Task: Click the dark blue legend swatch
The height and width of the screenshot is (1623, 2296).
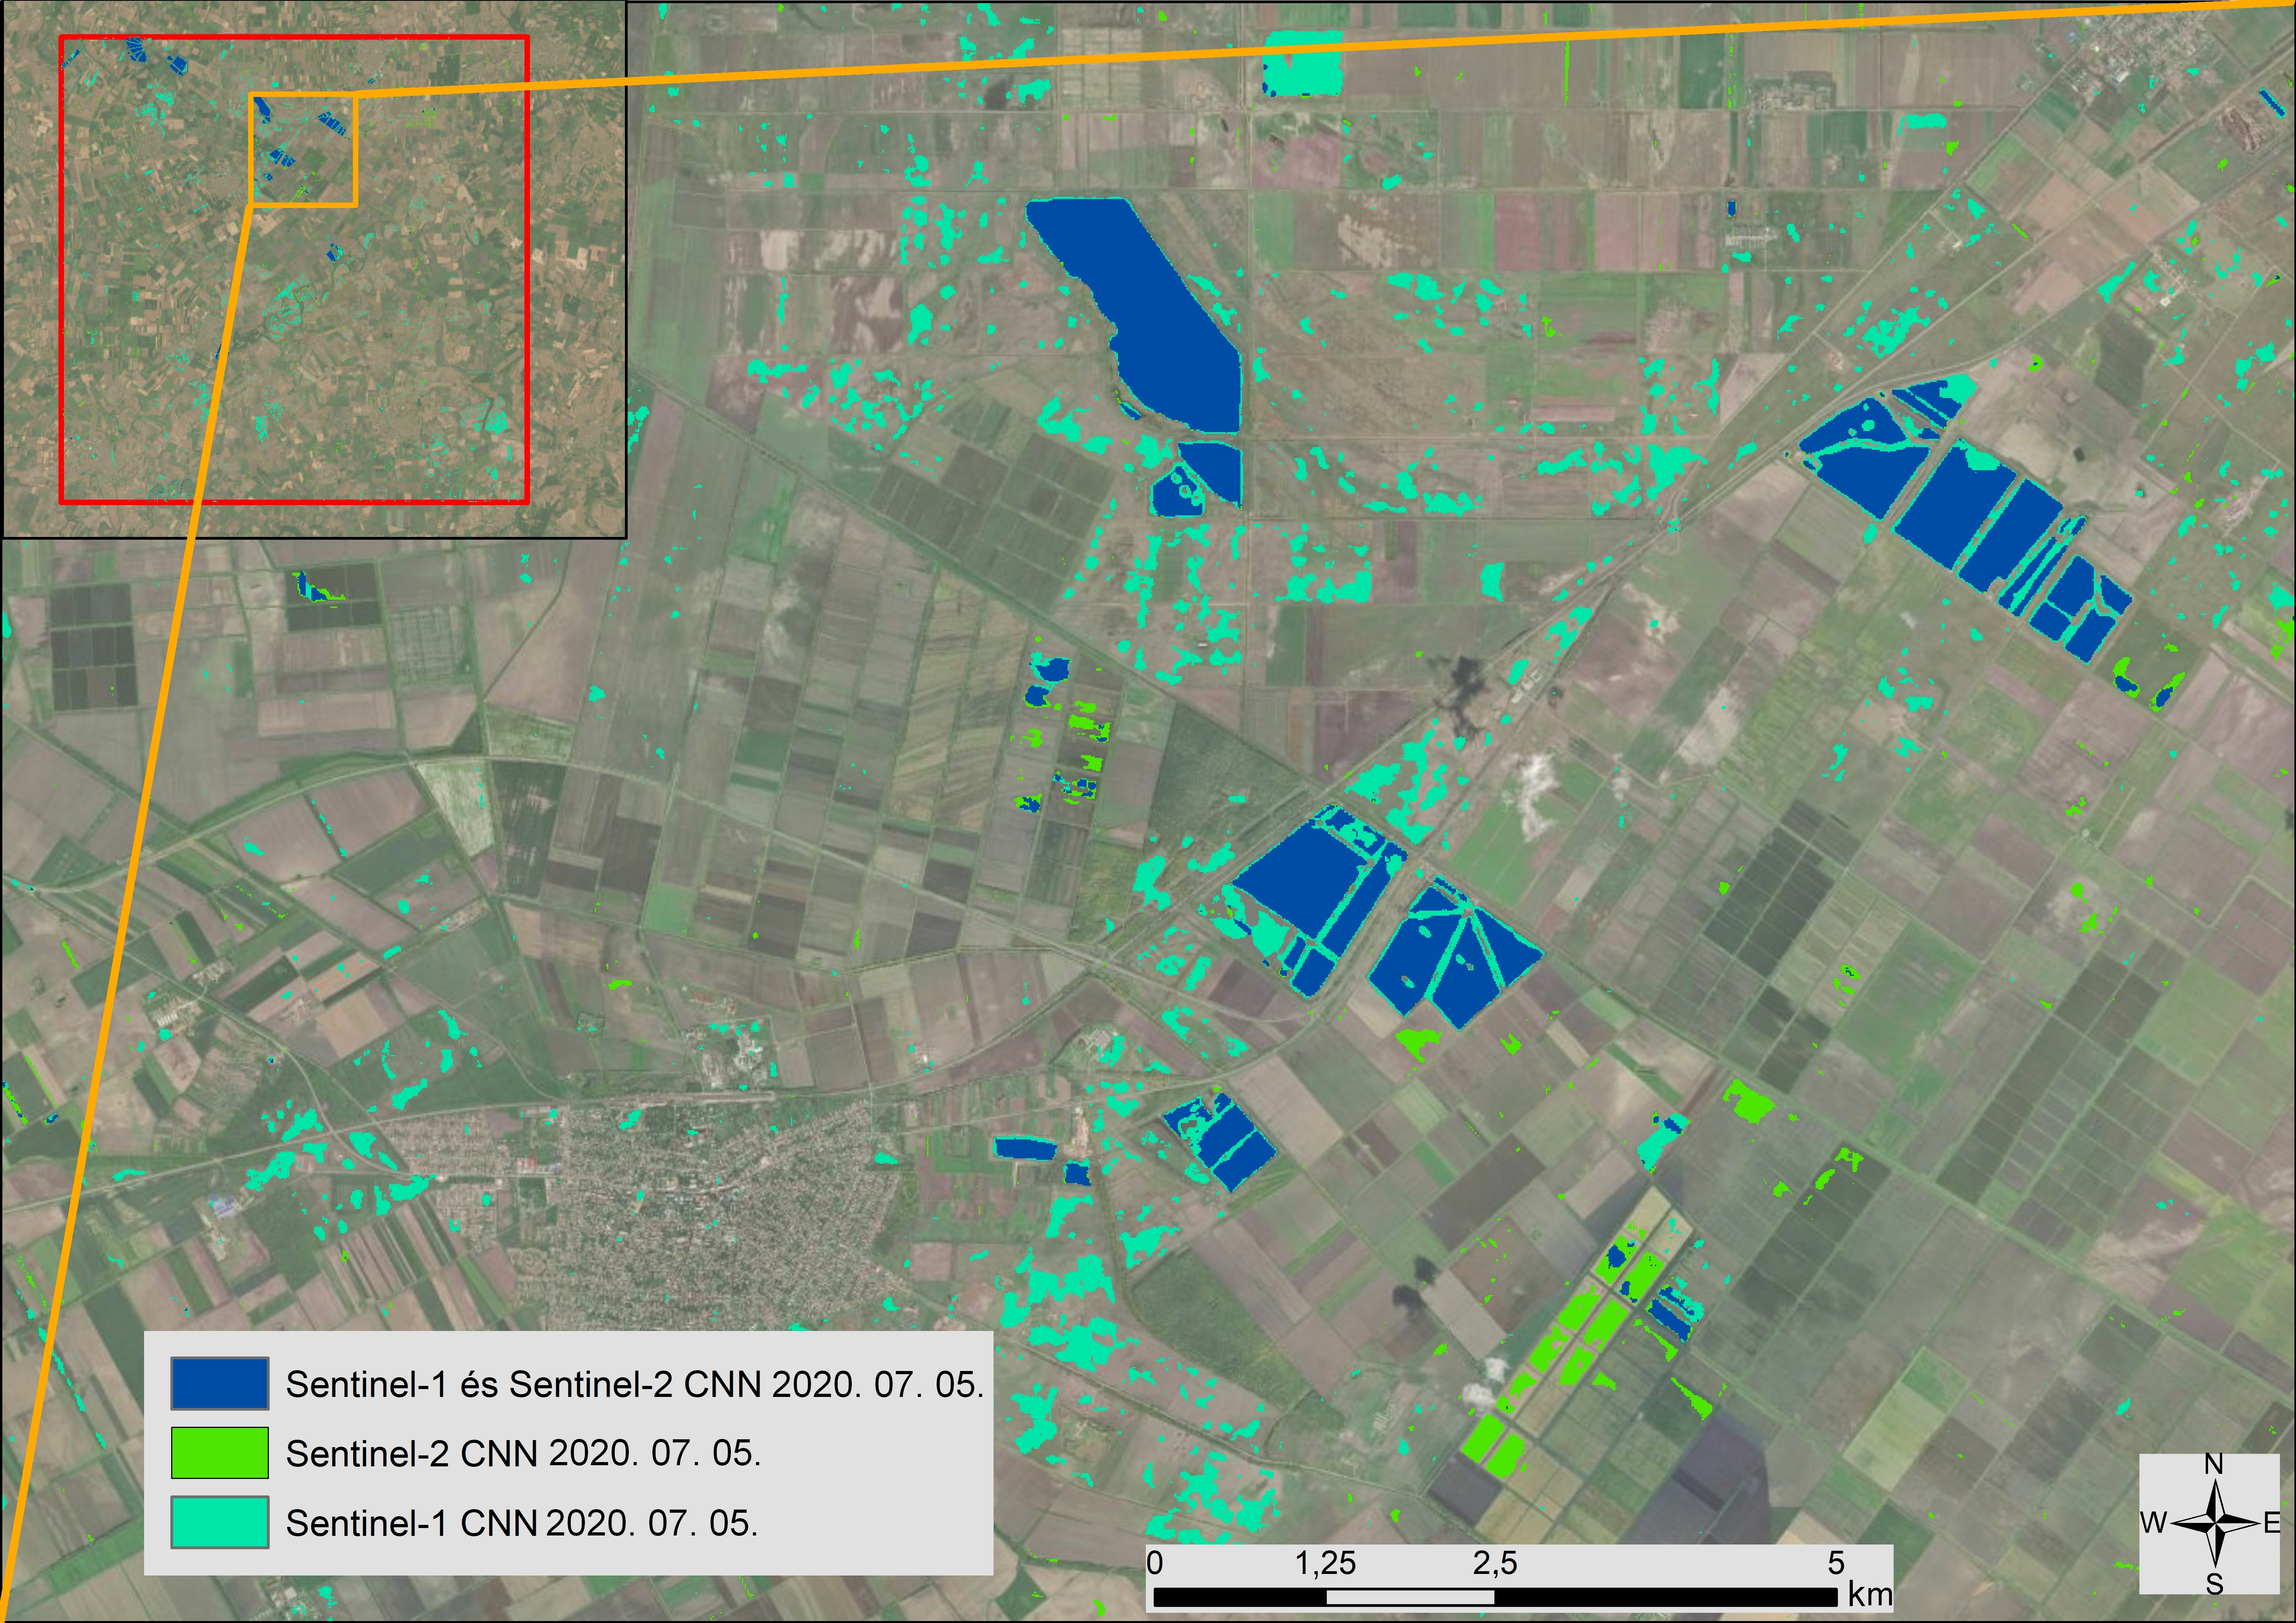Action: click(219, 1383)
